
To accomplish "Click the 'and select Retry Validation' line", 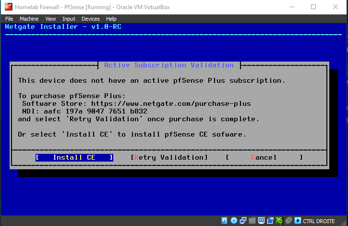I will [x=139, y=119].
